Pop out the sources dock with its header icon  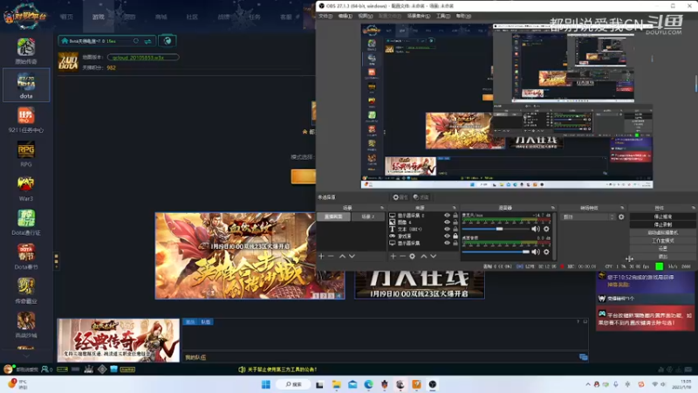pos(454,208)
